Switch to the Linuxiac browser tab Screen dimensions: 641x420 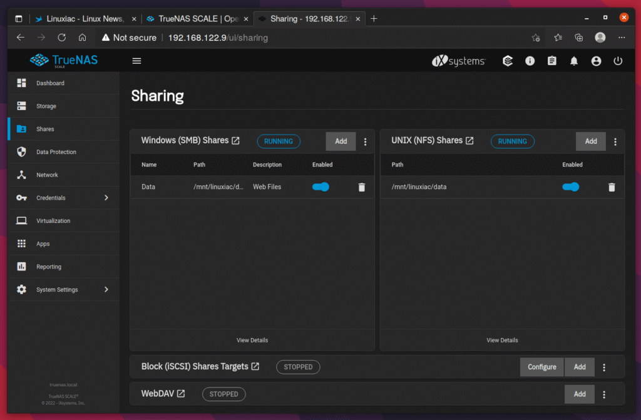80,19
